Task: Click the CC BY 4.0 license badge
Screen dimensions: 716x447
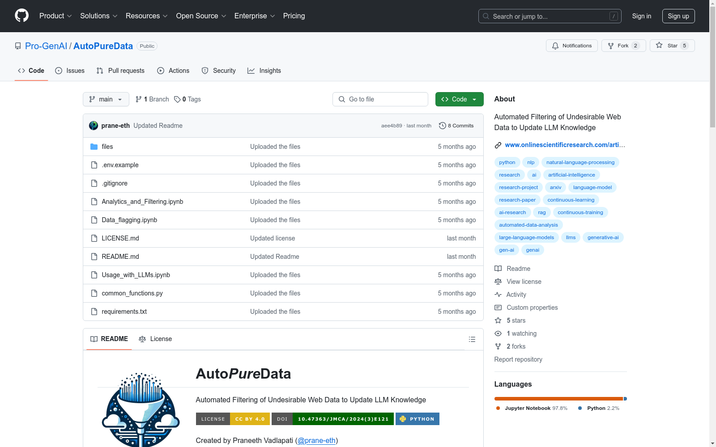Action: [x=233, y=419]
